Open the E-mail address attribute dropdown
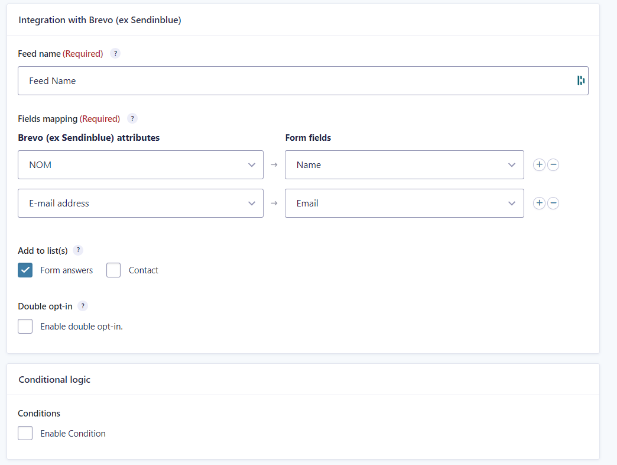Screen dimensions: 617x465 (141, 203)
